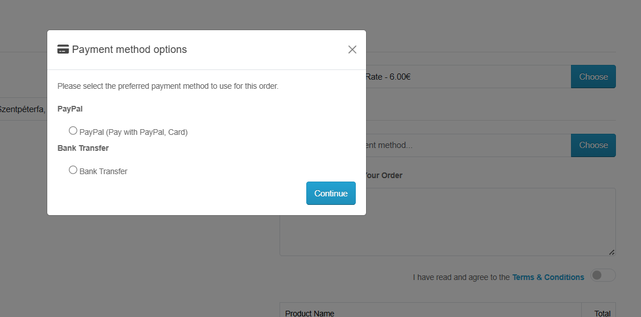Image resolution: width=641 pixels, height=317 pixels.
Task: Open the Terms & Conditions link
Action: tap(548, 277)
